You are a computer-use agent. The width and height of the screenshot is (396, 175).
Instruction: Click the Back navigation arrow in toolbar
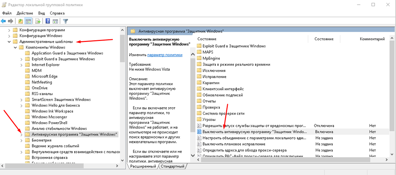click(3, 21)
